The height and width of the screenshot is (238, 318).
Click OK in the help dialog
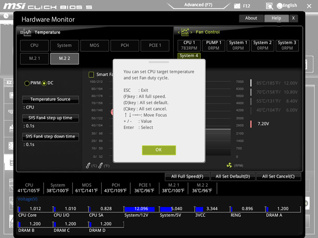(159, 150)
